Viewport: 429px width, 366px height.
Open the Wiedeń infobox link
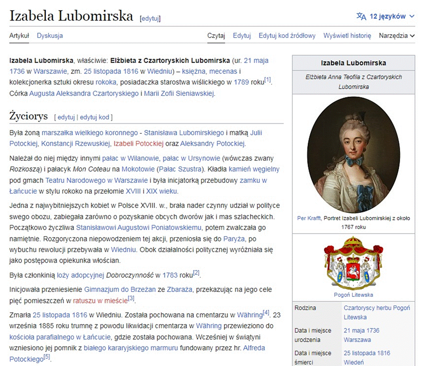tap(354, 362)
